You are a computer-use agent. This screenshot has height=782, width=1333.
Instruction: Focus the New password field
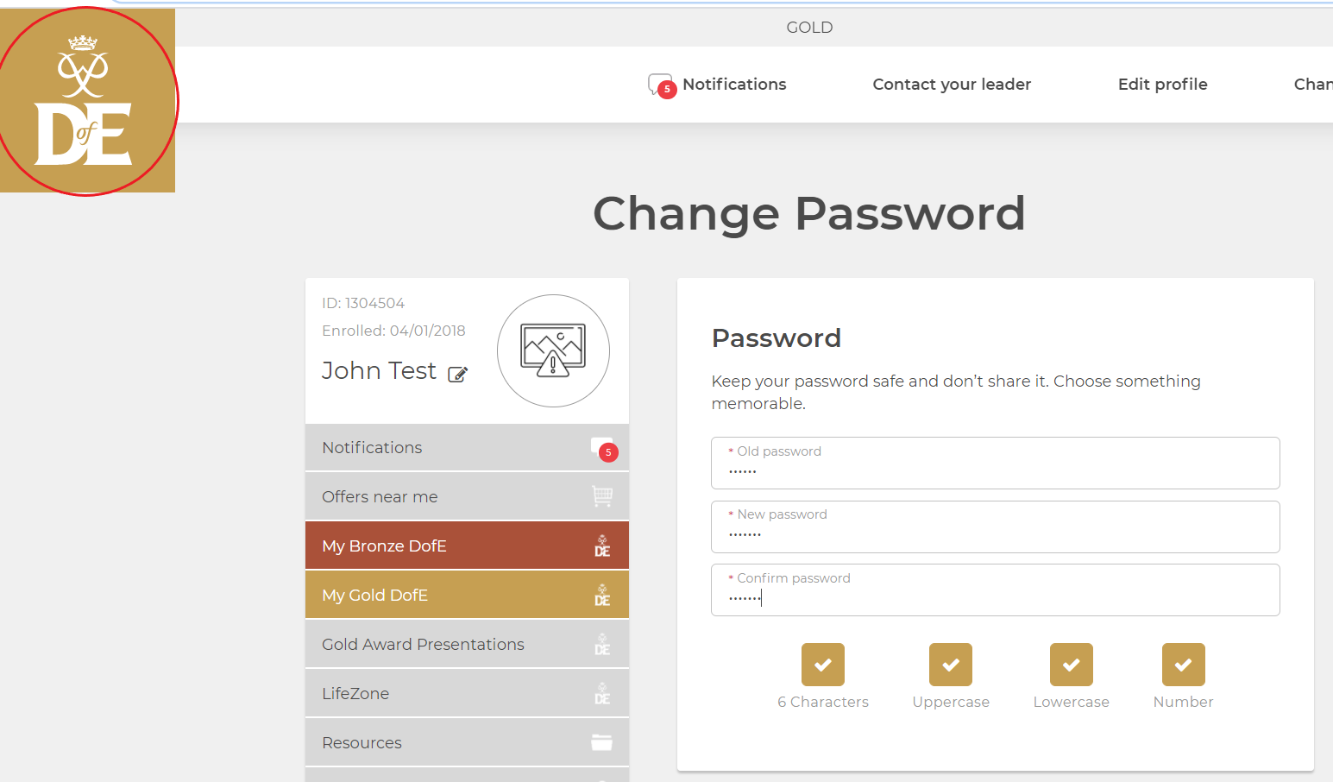tap(995, 527)
